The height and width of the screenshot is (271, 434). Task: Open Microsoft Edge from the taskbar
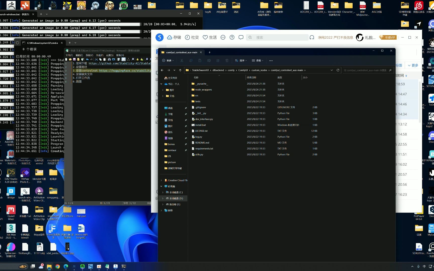[x=66, y=266]
